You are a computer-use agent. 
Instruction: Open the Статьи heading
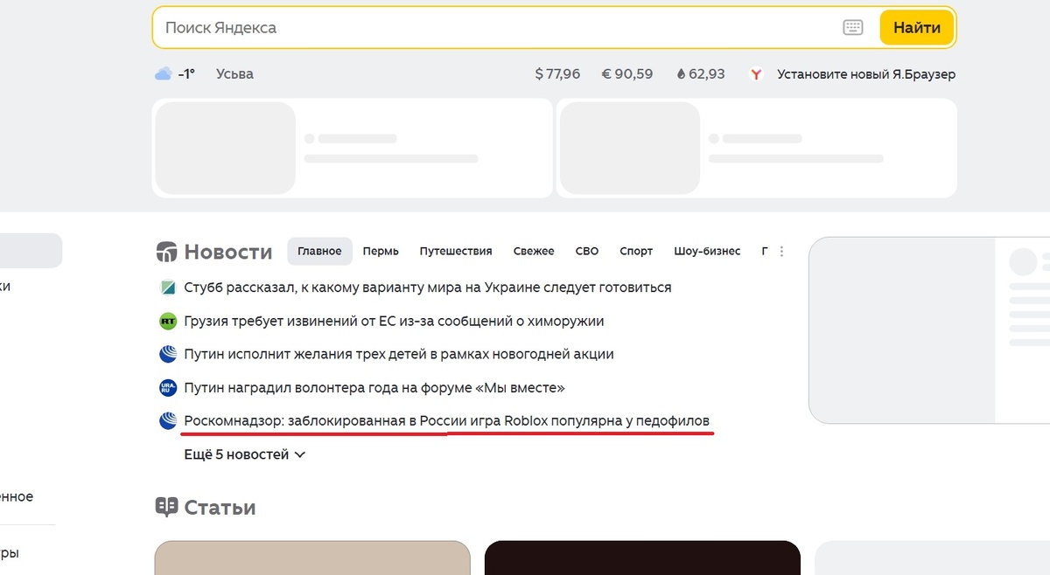(220, 507)
